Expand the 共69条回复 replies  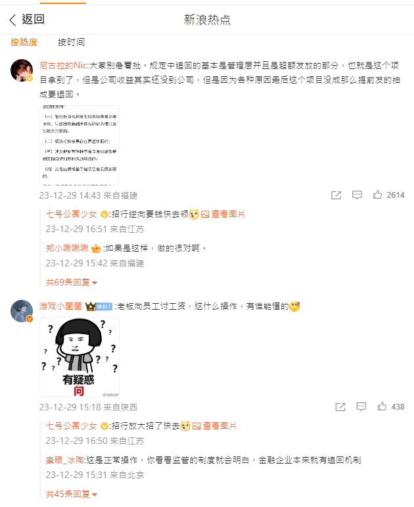[72, 282]
